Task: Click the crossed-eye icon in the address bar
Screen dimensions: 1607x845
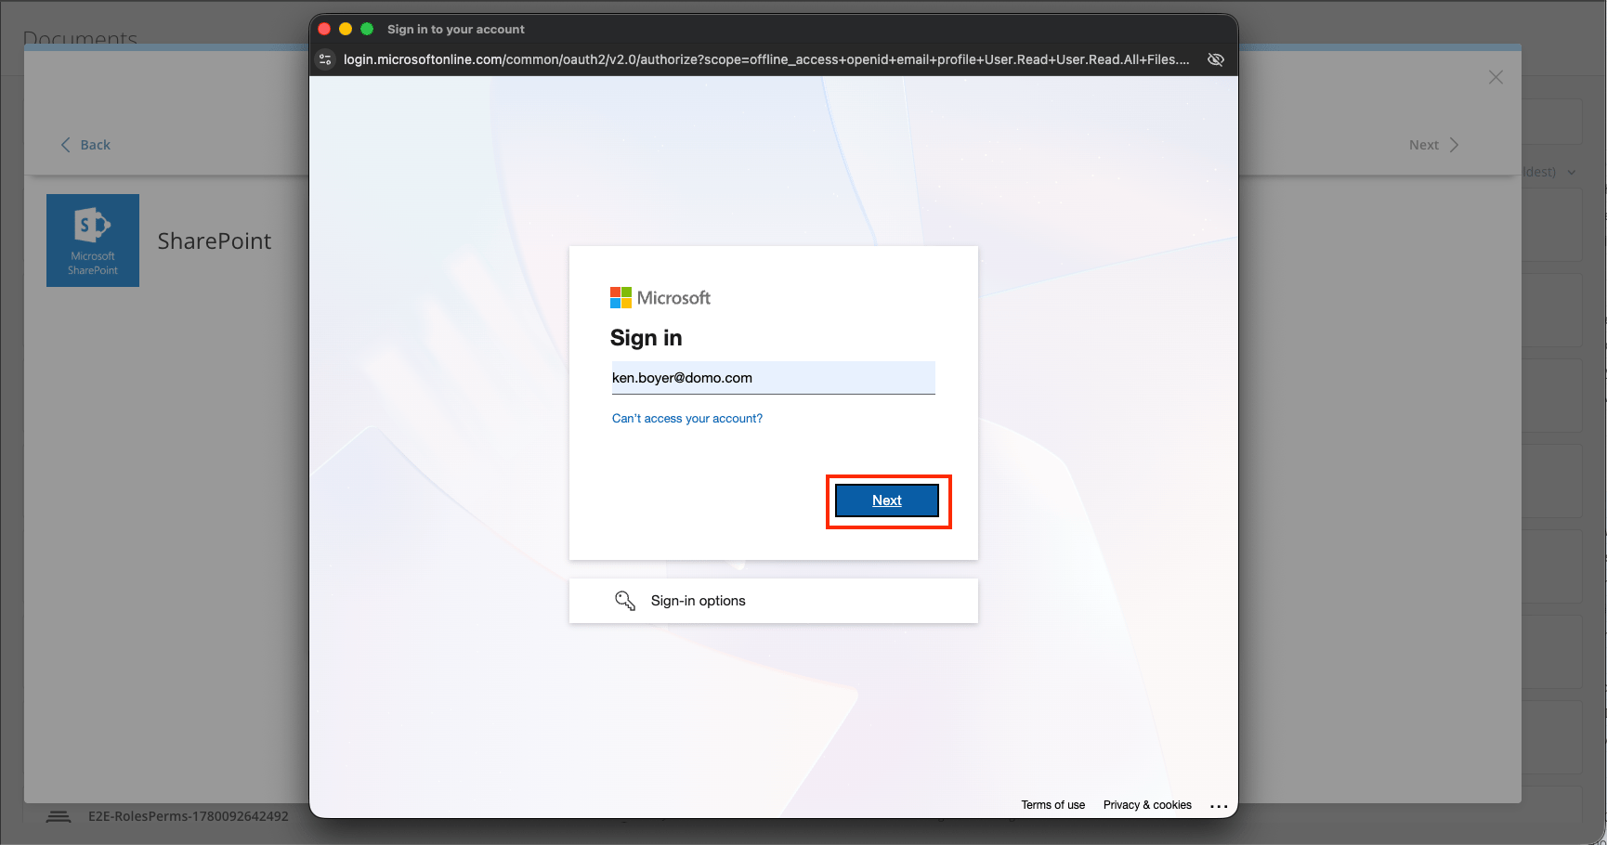Action: 1215,59
